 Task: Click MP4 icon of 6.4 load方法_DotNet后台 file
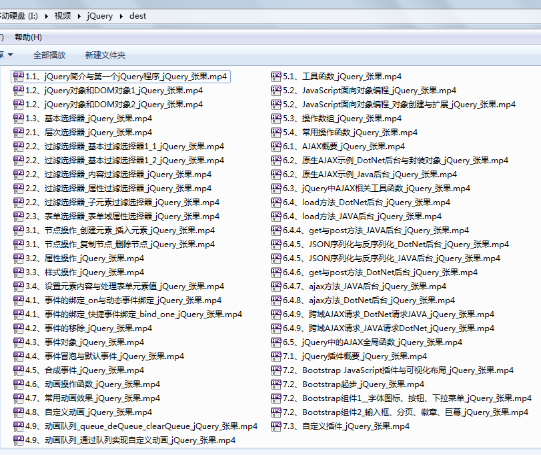coord(276,203)
